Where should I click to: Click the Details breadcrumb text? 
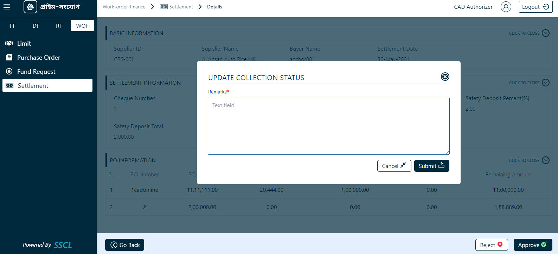(214, 7)
